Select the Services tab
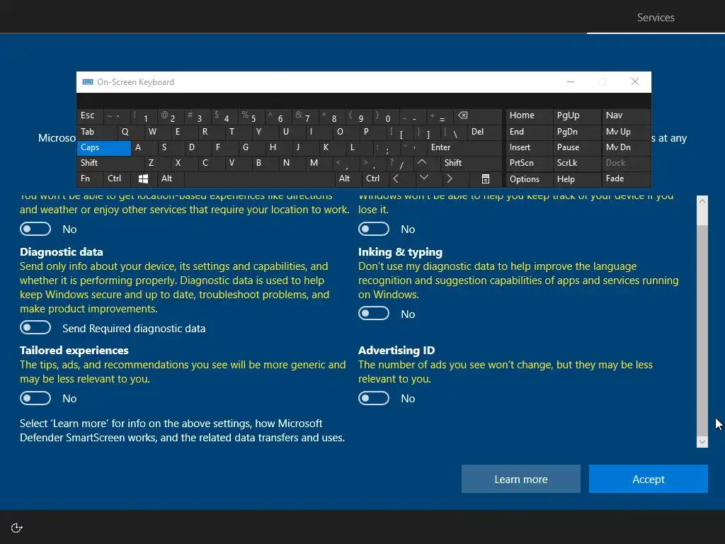Viewport: 725px width, 544px height. pyautogui.click(x=656, y=18)
